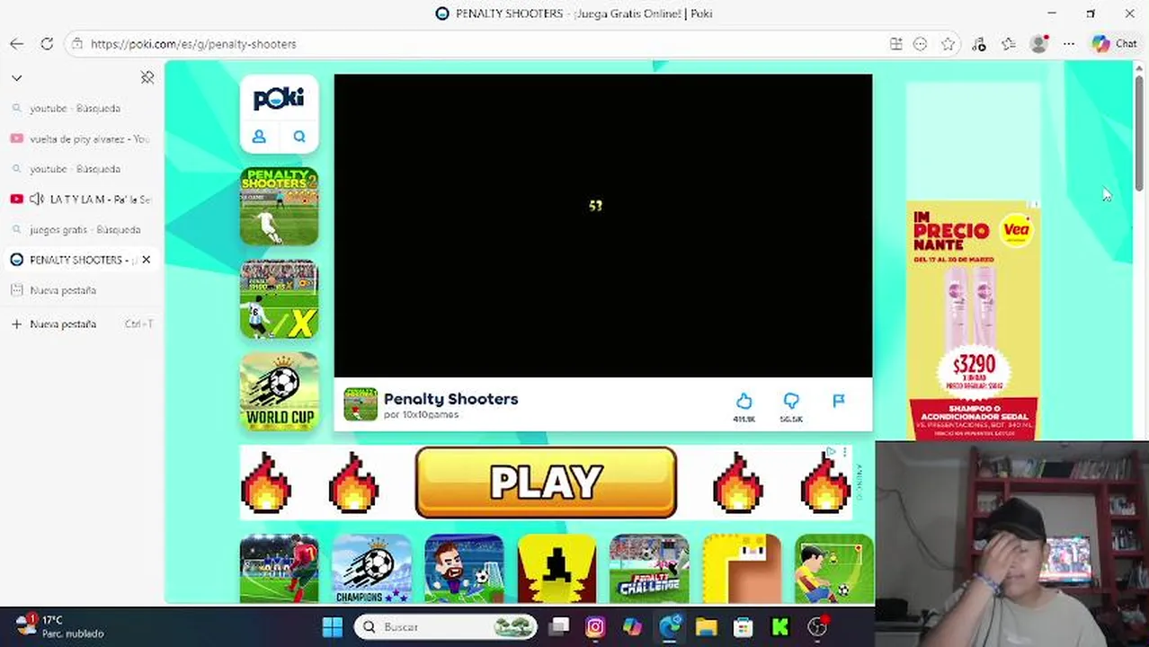Image resolution: width=1149 pixels, height=647 pixels.
Task: Open the bearded footballer game thumbnail
Action: pyautogui.click(x=464, y=569)
